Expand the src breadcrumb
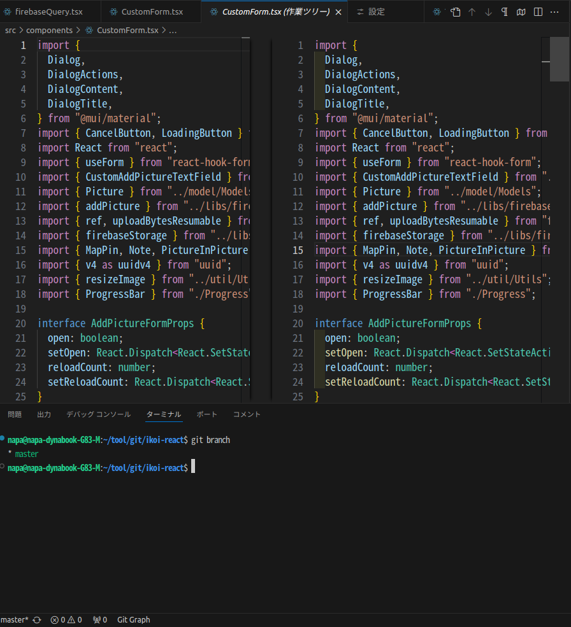This screenshot has height=627, width=571. coord(10,31)
